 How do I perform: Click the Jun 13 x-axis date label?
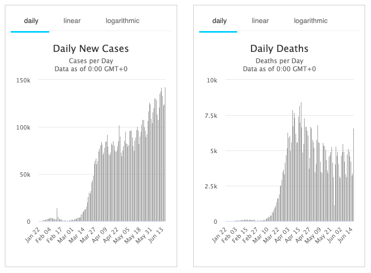click(158, 232)
